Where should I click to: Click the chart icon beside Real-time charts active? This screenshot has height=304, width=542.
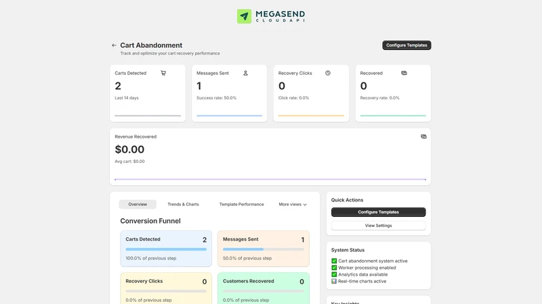pyautogui.click(x=334, y=281)
